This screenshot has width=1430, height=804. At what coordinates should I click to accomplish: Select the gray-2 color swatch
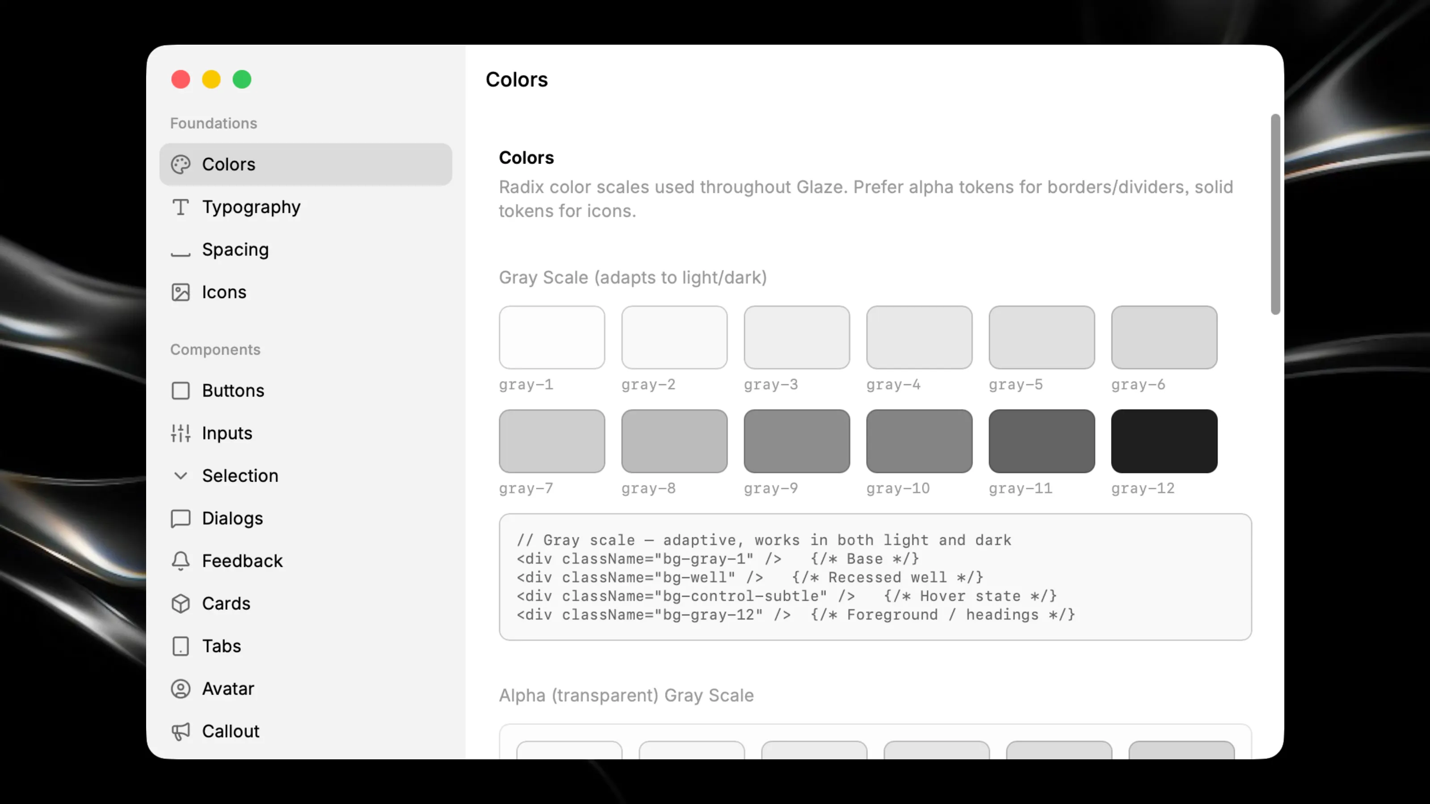tap(674, 337)
